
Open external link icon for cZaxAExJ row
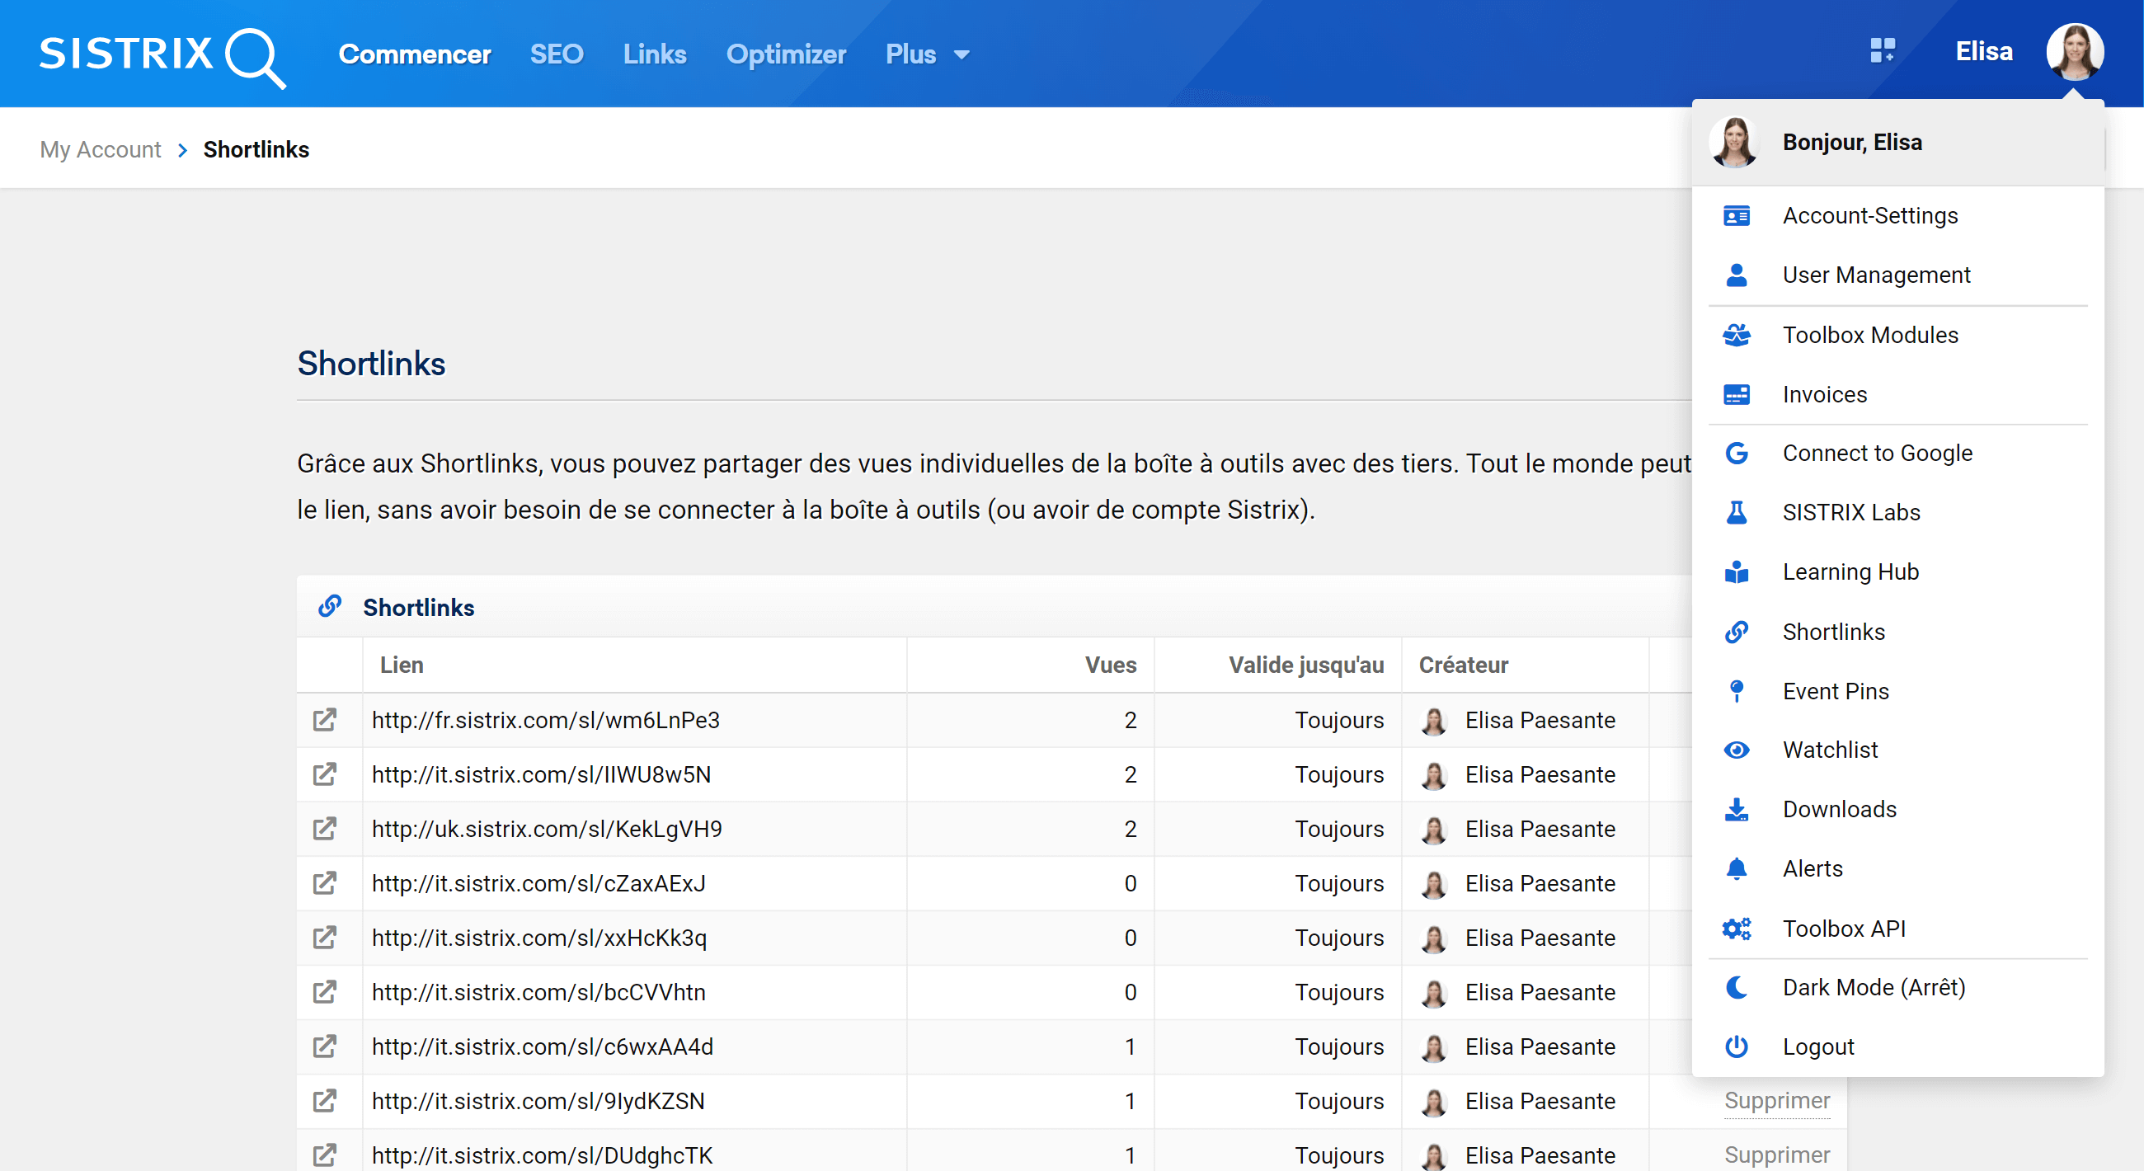coord(325,883)
